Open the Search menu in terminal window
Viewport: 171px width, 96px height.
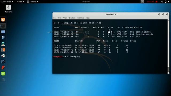tap(72, 18)
